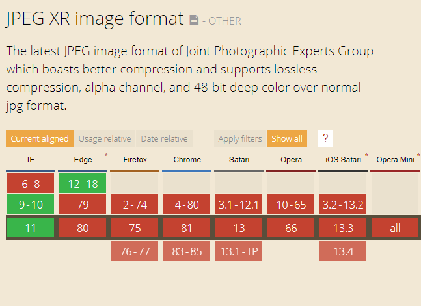Click the asterisk note next to Opera Mini

tap(418, 156)
